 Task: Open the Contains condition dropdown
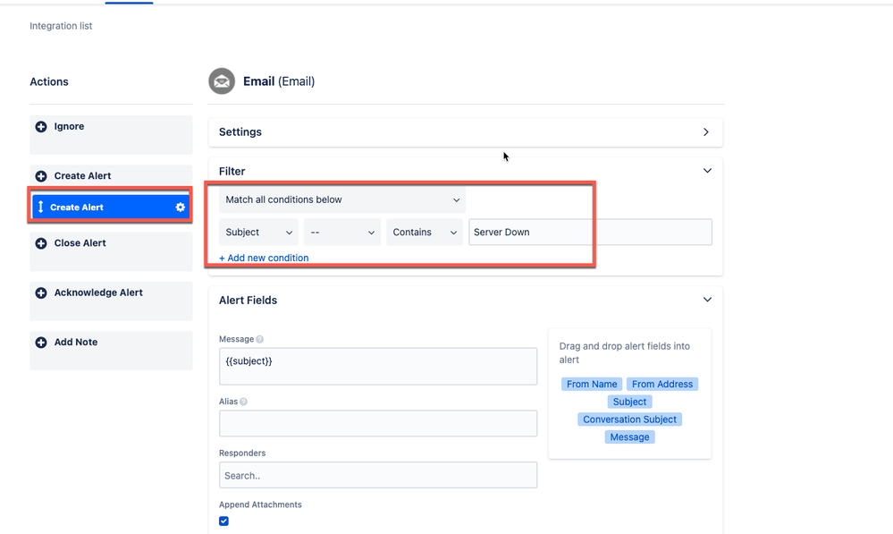pos(425,233)
